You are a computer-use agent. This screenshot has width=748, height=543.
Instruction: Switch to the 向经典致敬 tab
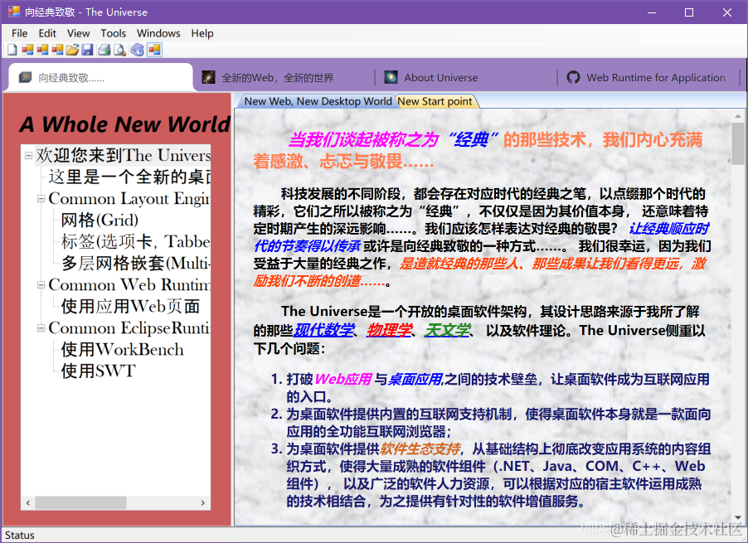pyautogui.click(x=100, y=77)
